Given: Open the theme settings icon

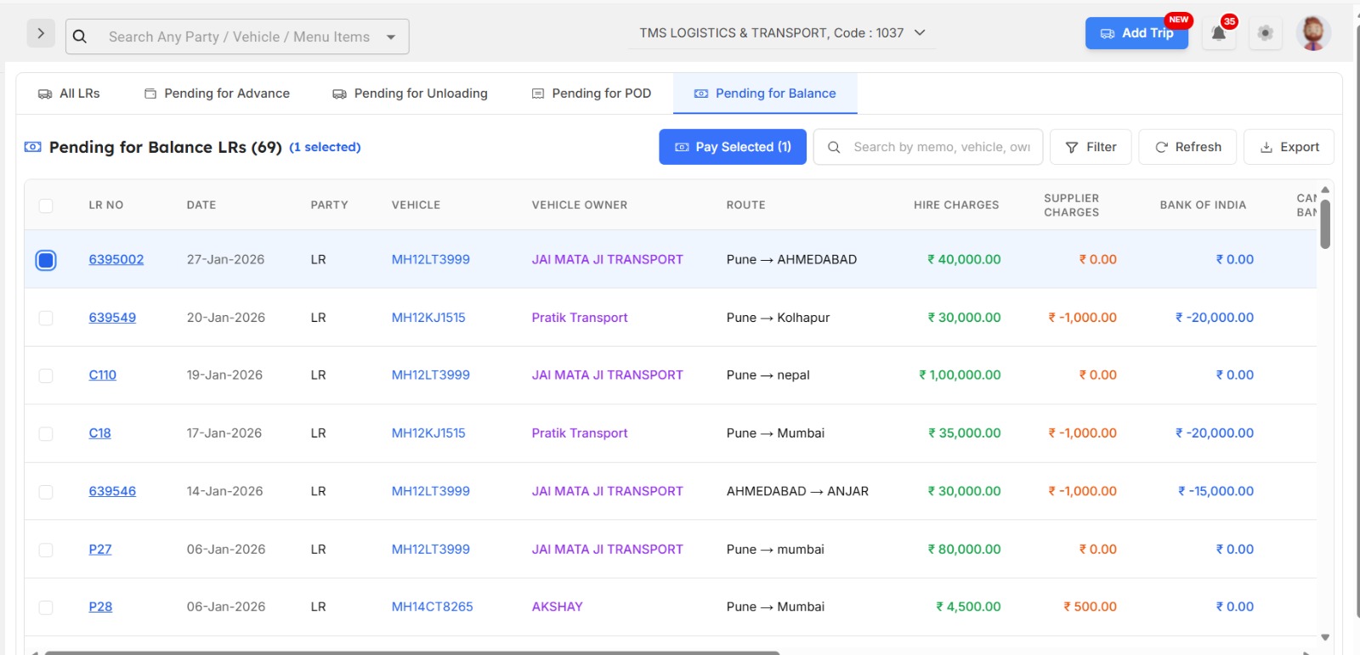Looking at the screenshot, I should point(1265,34).
